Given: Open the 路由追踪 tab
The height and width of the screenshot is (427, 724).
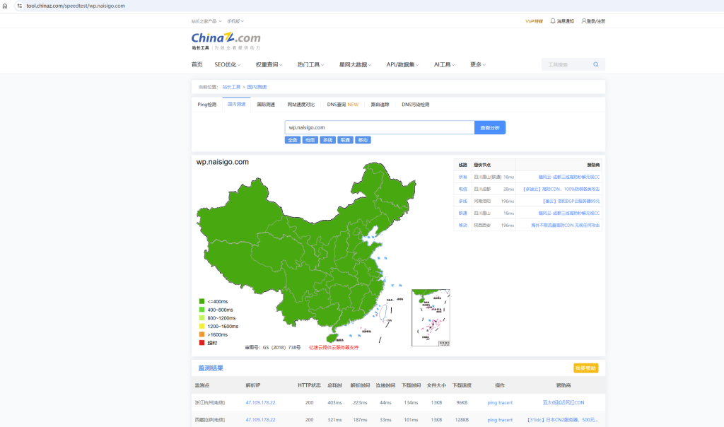Looking at the screenshot, I should (380, 105).
